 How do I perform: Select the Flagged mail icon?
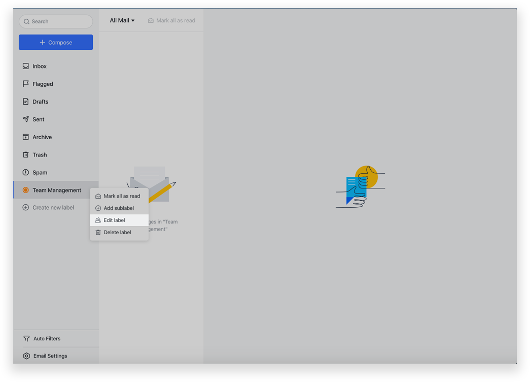[x=25, y=84]
